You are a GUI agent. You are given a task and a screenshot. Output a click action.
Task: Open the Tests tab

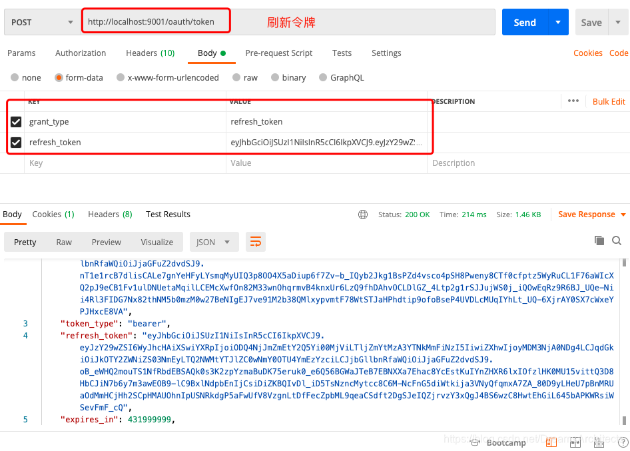342,53
